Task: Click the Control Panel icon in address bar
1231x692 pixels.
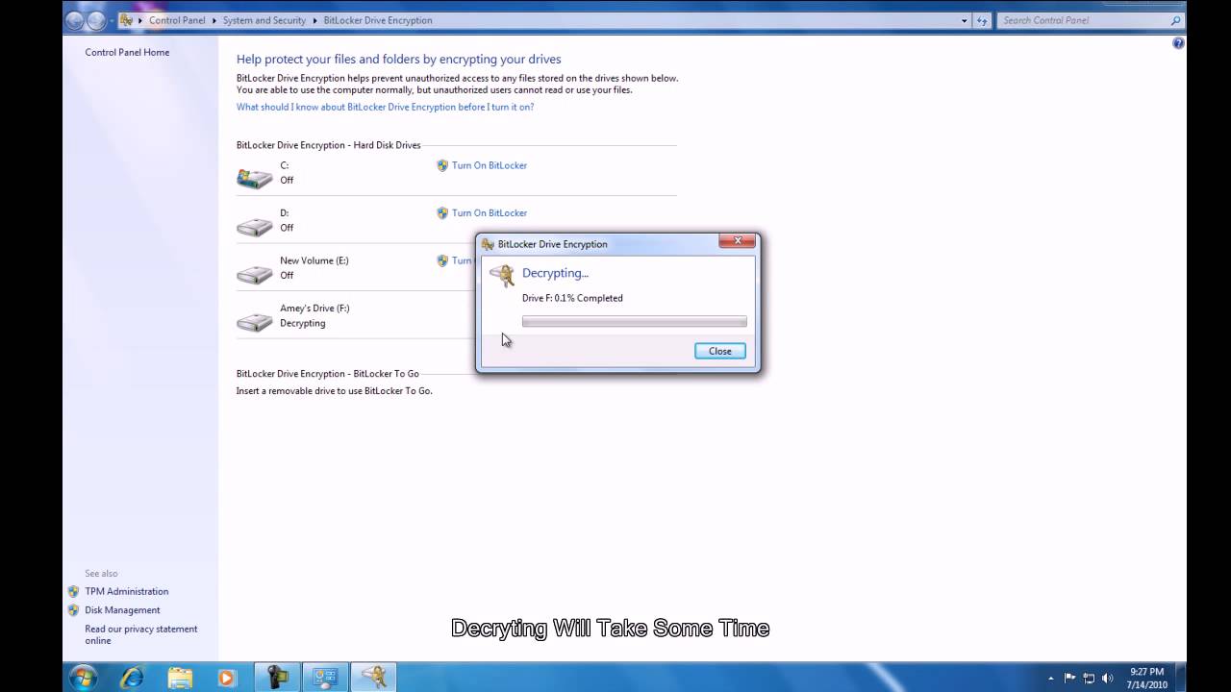Action: [x=126, y=20]
